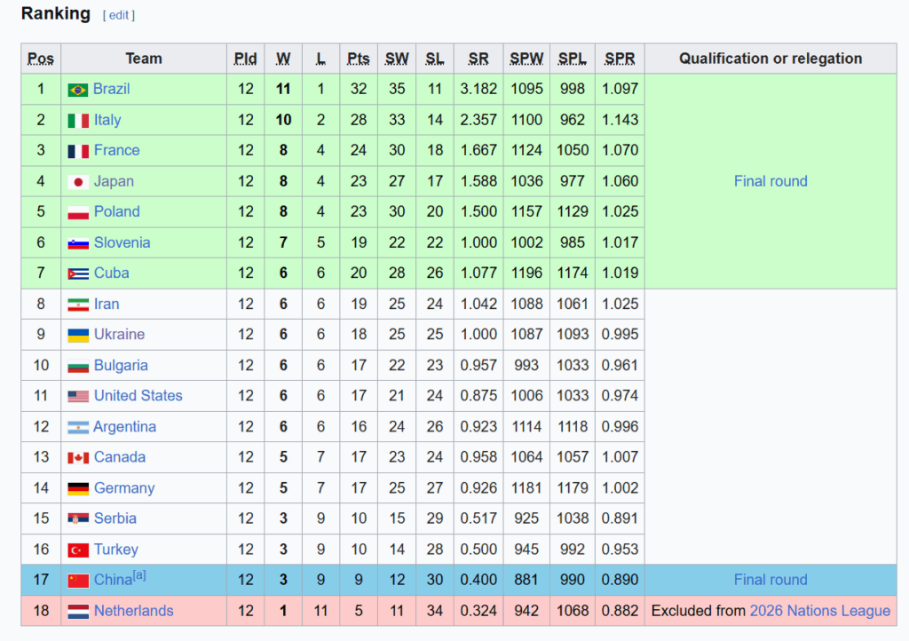Click the Poland flag icon

78,213
